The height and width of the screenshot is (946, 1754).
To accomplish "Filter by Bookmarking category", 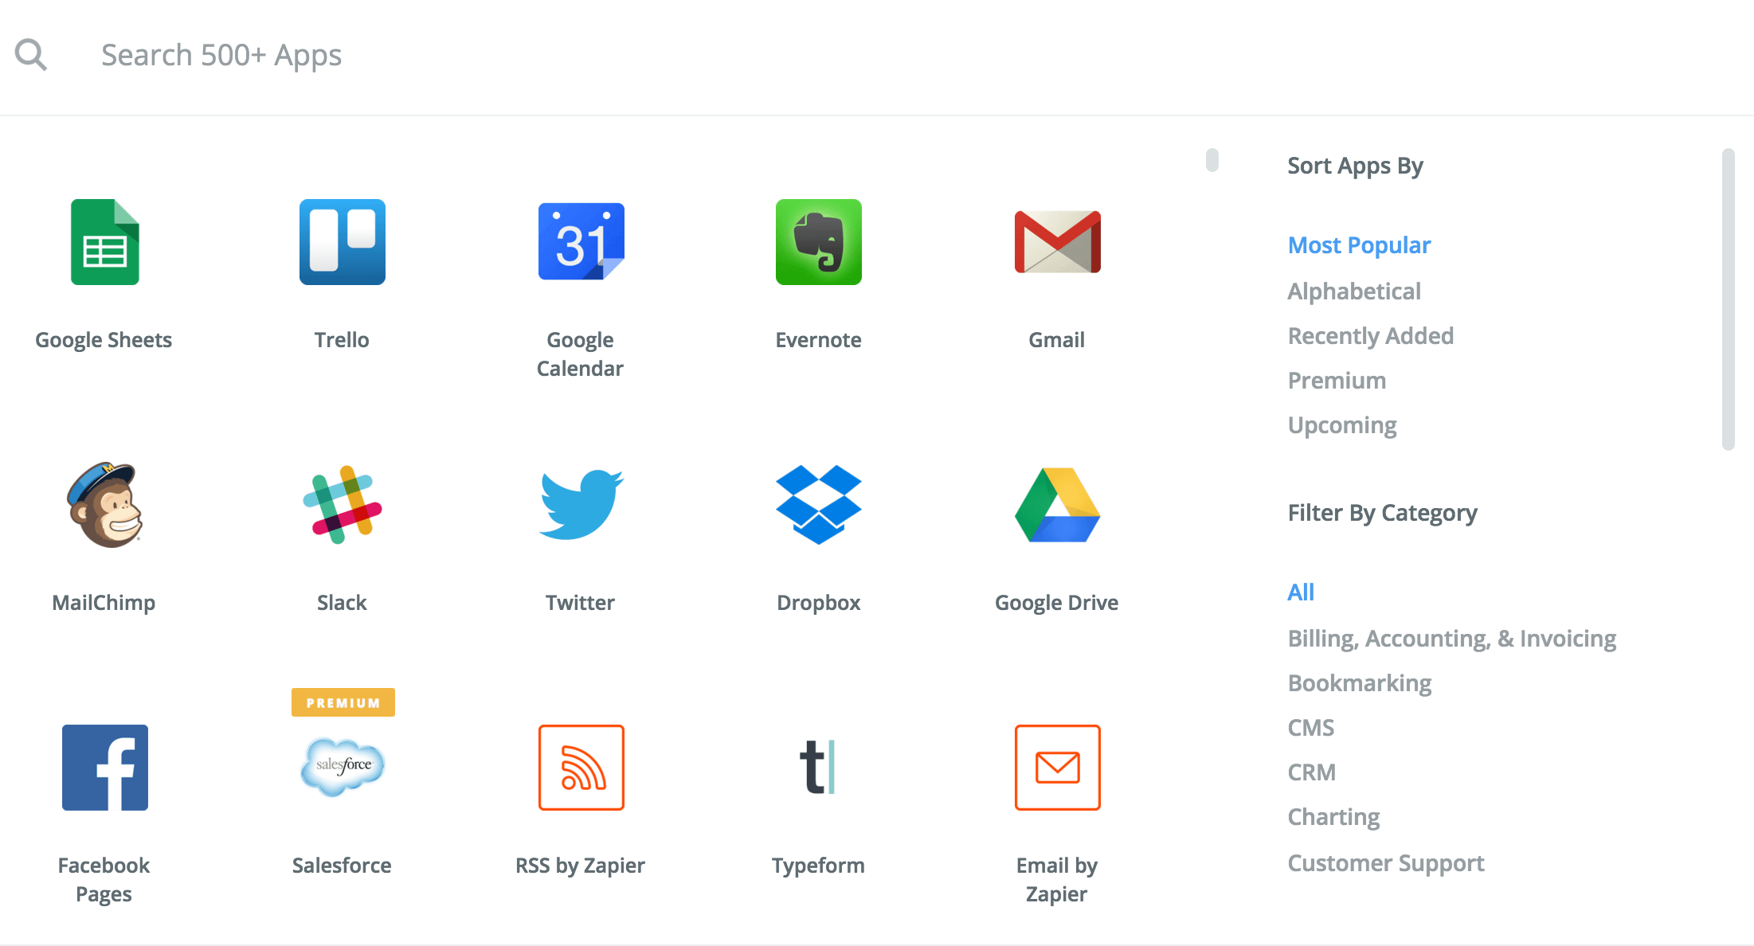I will point(1360,683).
